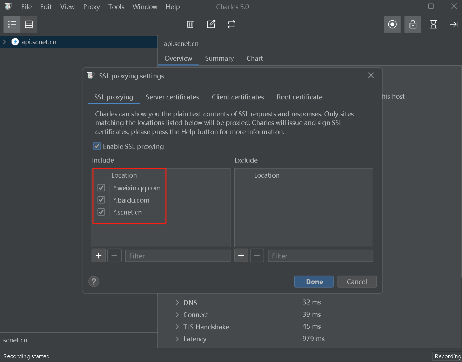The width and height of the screenshot is (462, 362).
Task: Switch to the Root certificate tab
Action: (299, 97)
